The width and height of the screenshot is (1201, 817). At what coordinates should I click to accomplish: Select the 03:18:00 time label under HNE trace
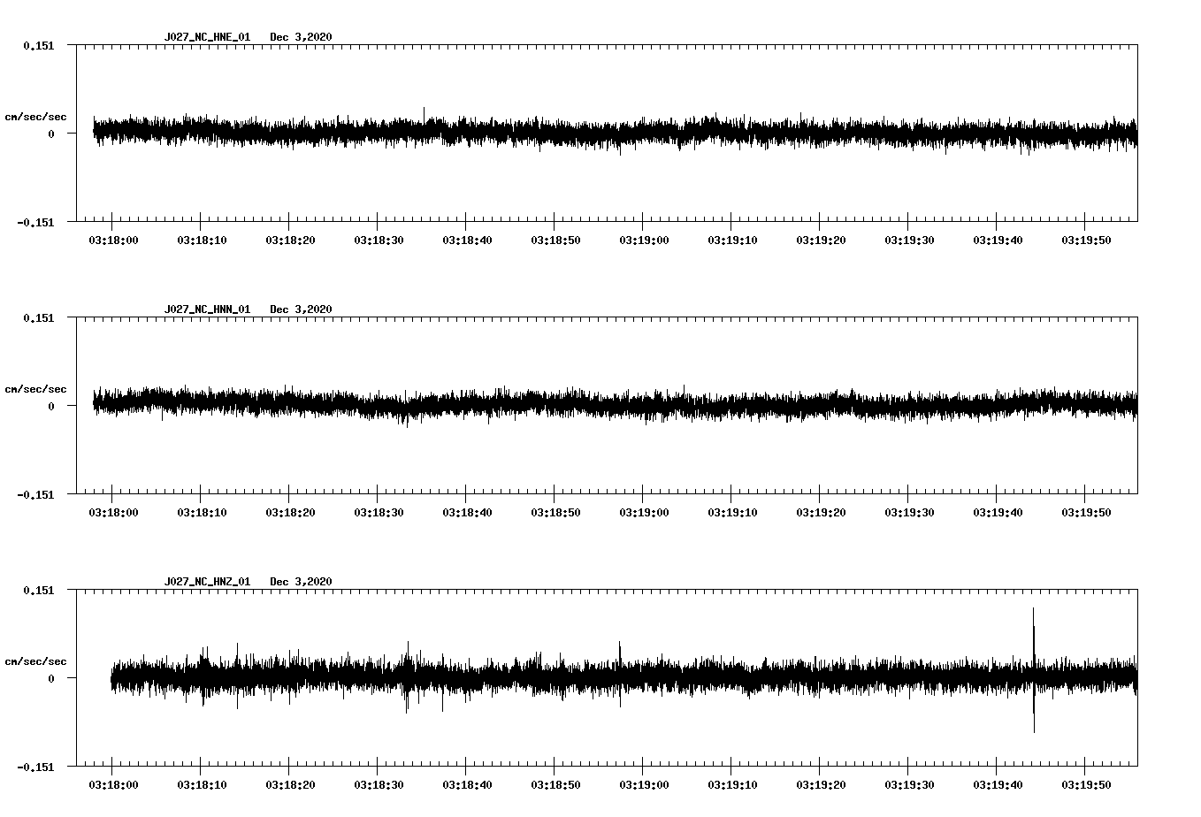click(x=113, y=238)
